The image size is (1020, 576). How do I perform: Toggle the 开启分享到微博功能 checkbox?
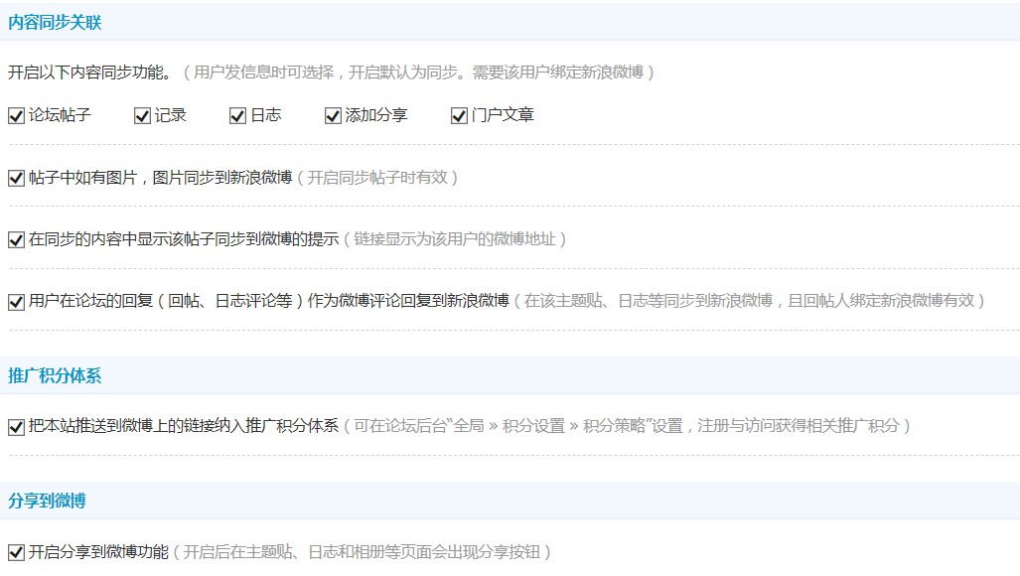tap(16, 553)
